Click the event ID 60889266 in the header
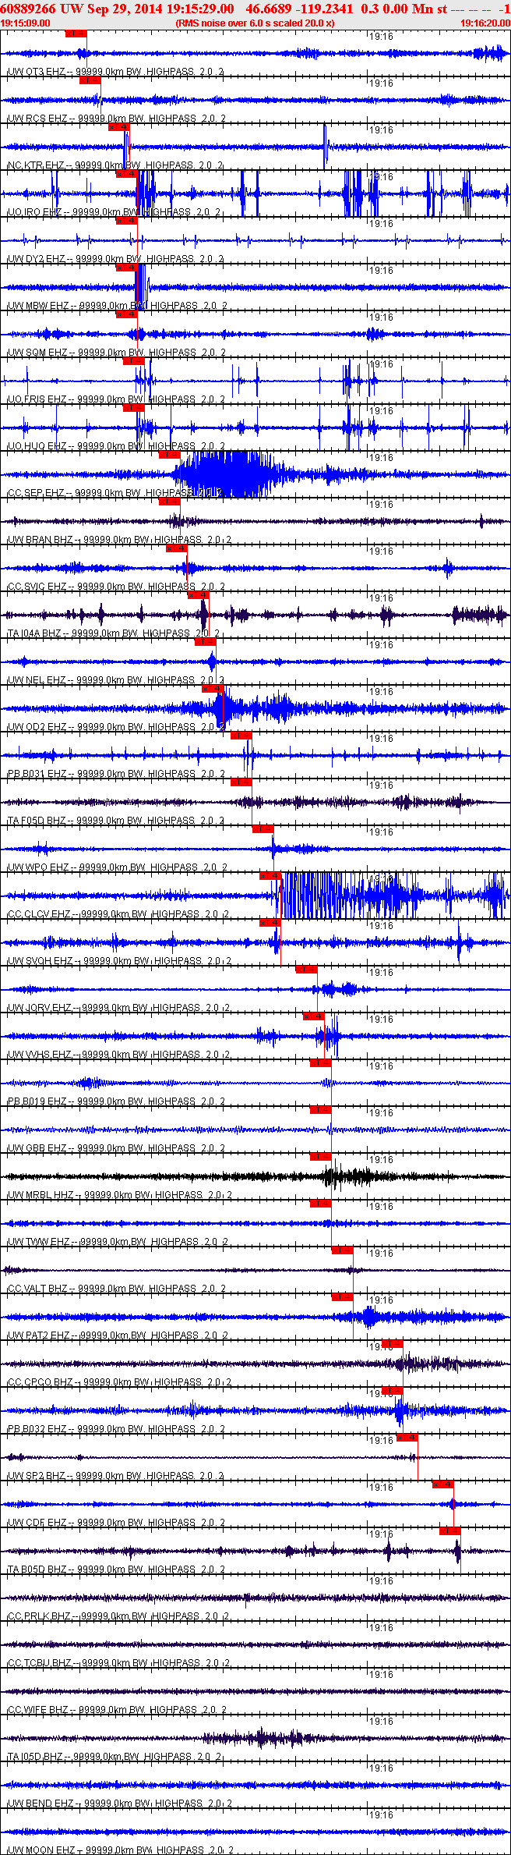This screenshot has height=1855, width=511. 28,9
